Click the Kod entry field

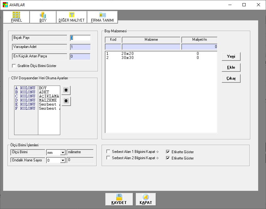pos(113,47)
